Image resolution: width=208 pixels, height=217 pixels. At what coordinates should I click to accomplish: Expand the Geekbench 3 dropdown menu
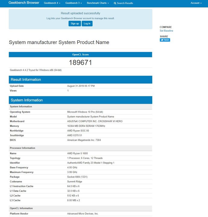(74, 3)
